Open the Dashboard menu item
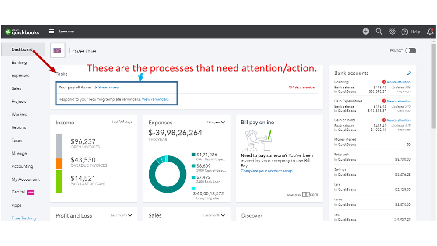 coord(22,49)
